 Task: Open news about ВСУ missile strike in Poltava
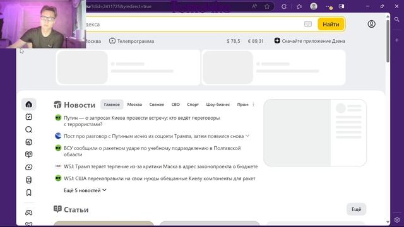tap(152, 151)
